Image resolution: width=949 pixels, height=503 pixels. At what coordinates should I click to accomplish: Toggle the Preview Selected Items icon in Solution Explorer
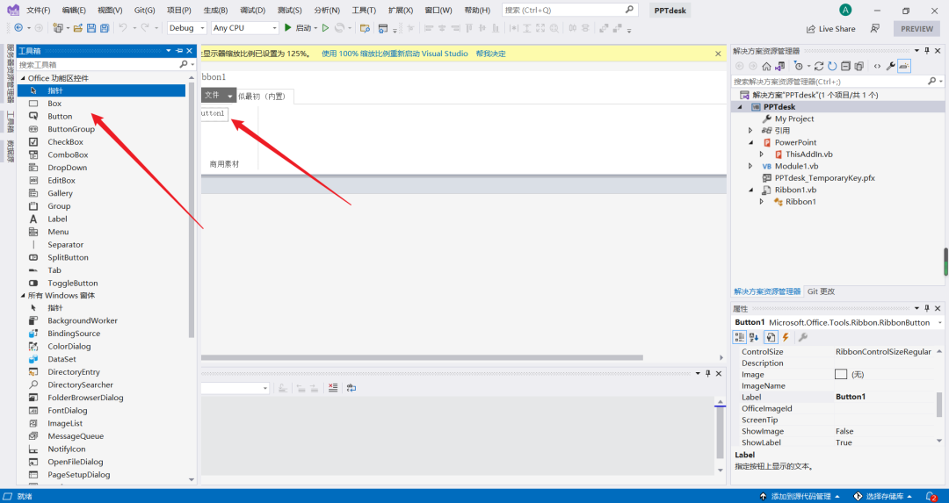[903, 67]
